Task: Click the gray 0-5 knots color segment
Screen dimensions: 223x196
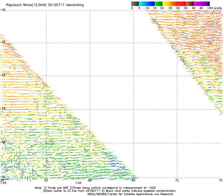Action: (135, 4)
